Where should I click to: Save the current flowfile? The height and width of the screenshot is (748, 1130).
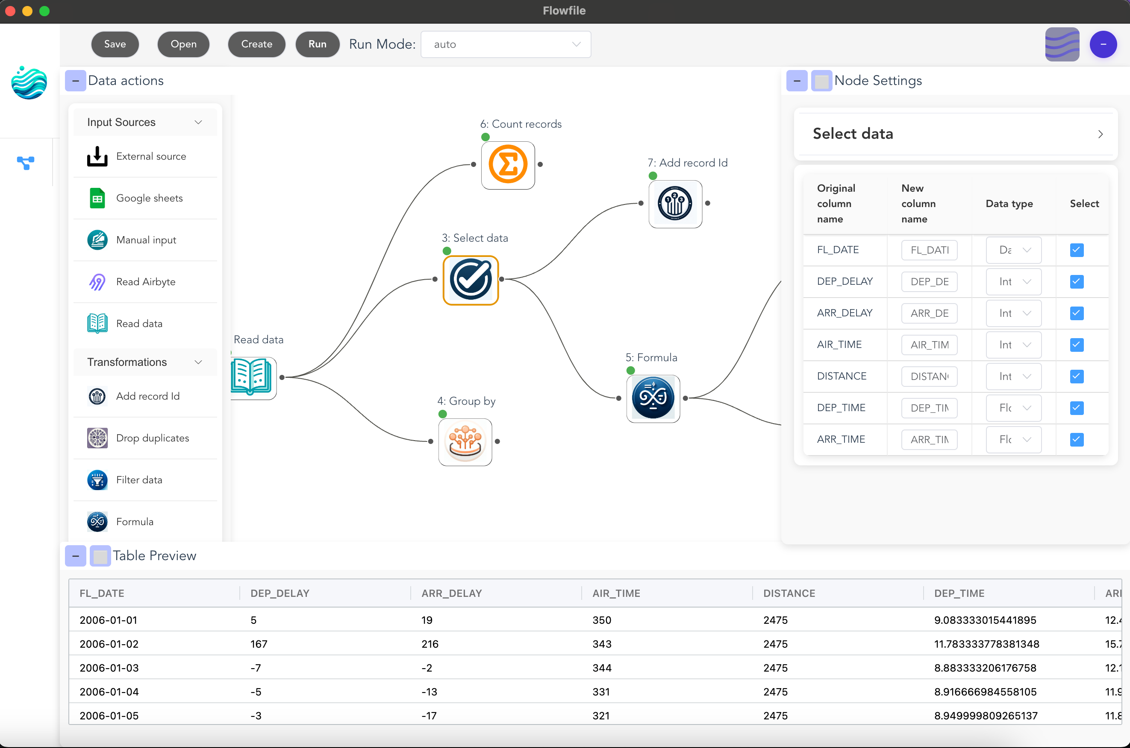115,44
